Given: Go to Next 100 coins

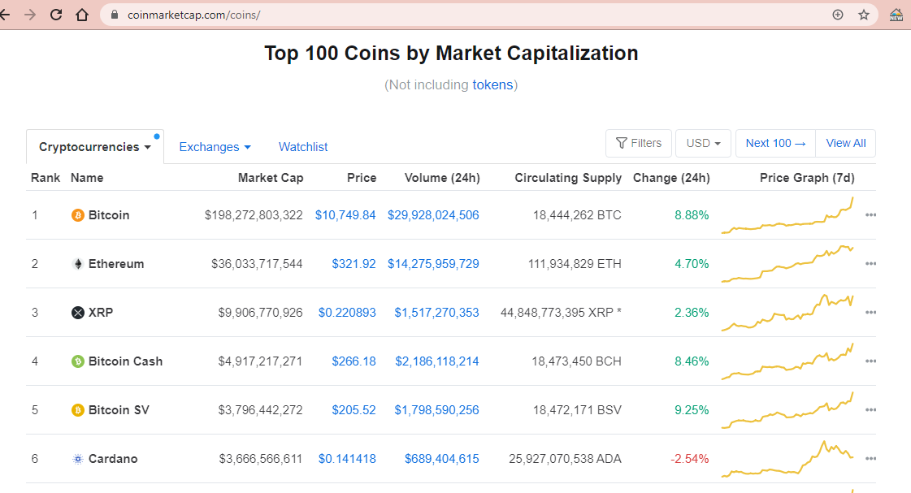Looking at the screenshot, I should [x=775, y=144].
